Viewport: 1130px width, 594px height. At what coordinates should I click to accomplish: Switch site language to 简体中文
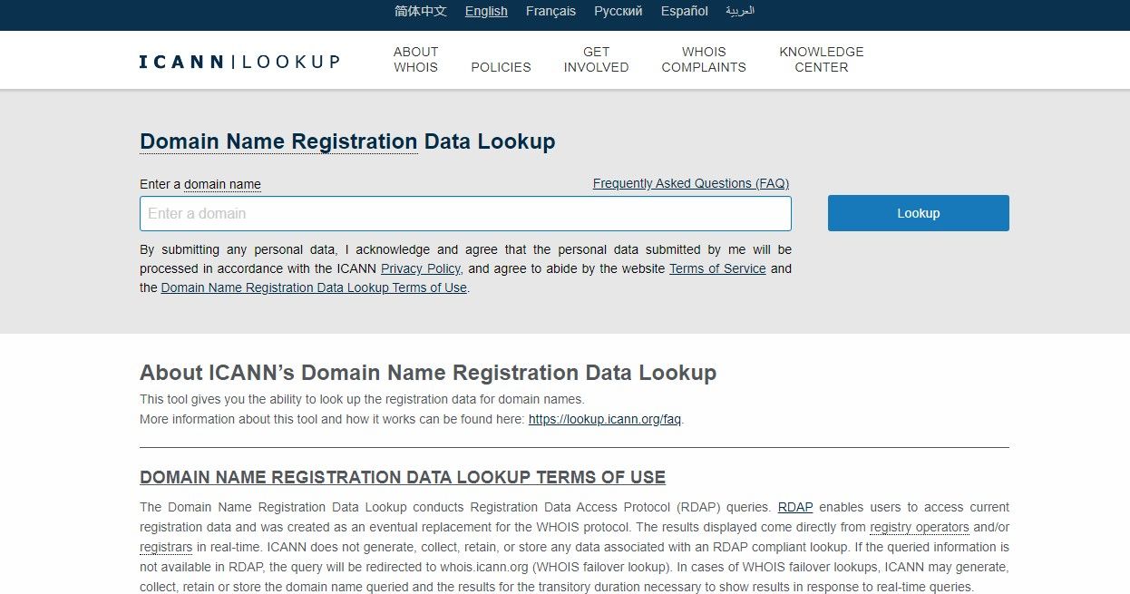pyautogui.click(x=419, y=11)
